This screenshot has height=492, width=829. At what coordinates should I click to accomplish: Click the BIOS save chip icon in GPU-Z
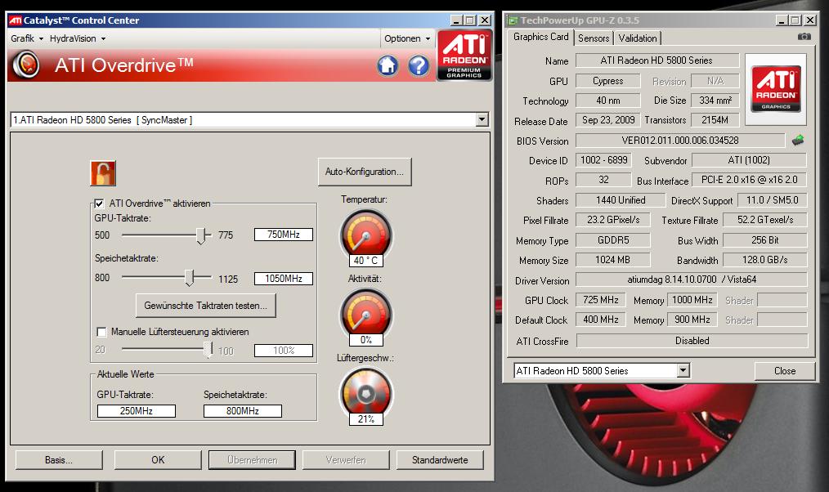click(798, 140)
